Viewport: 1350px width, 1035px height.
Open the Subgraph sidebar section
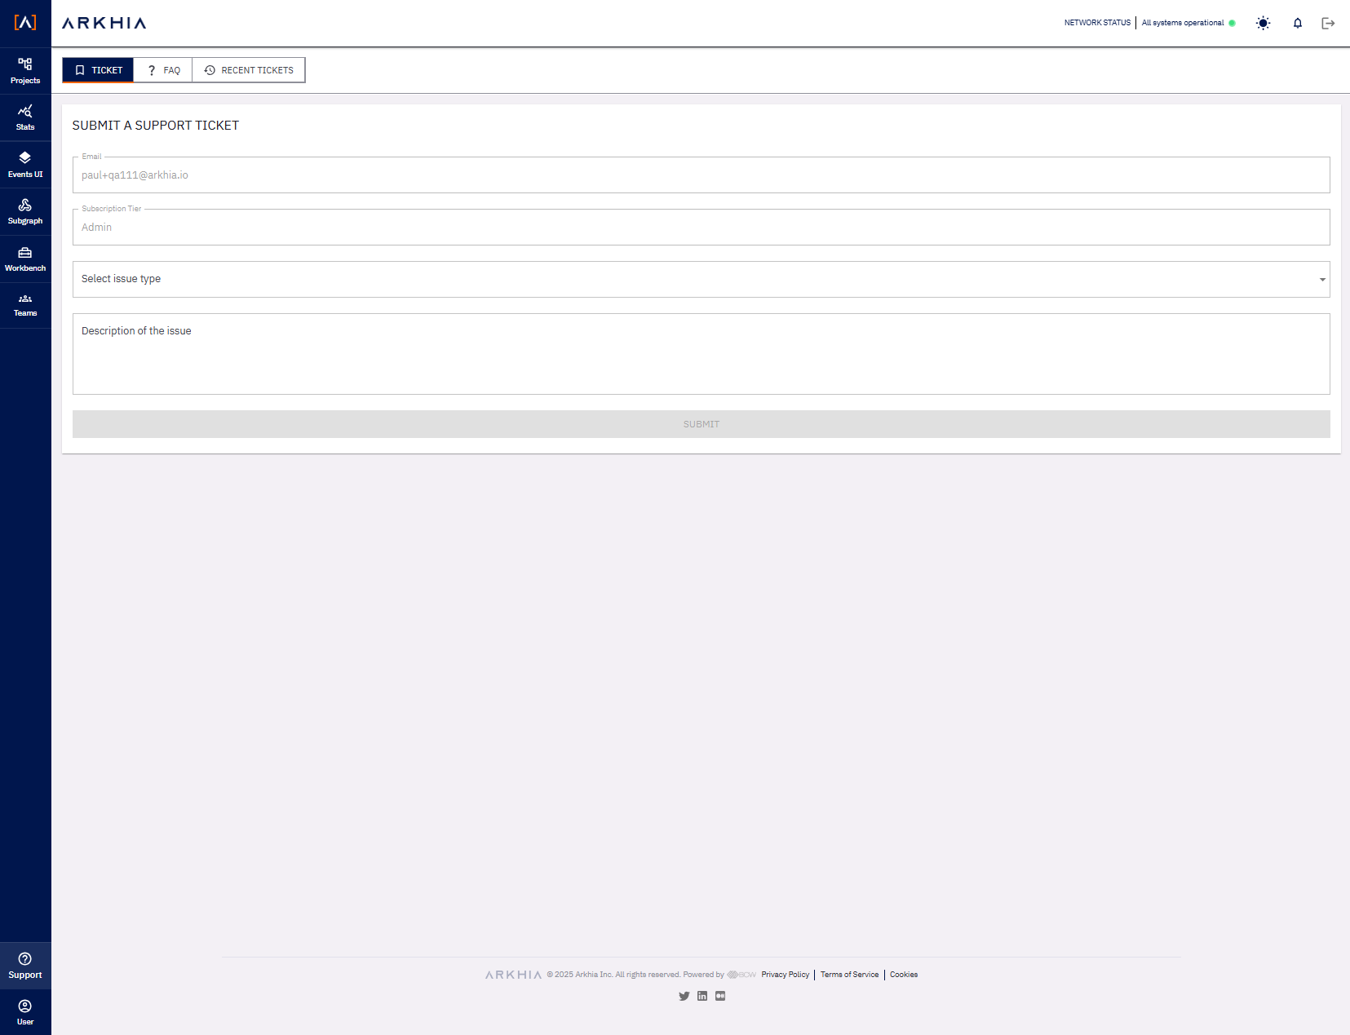[25, 212]
